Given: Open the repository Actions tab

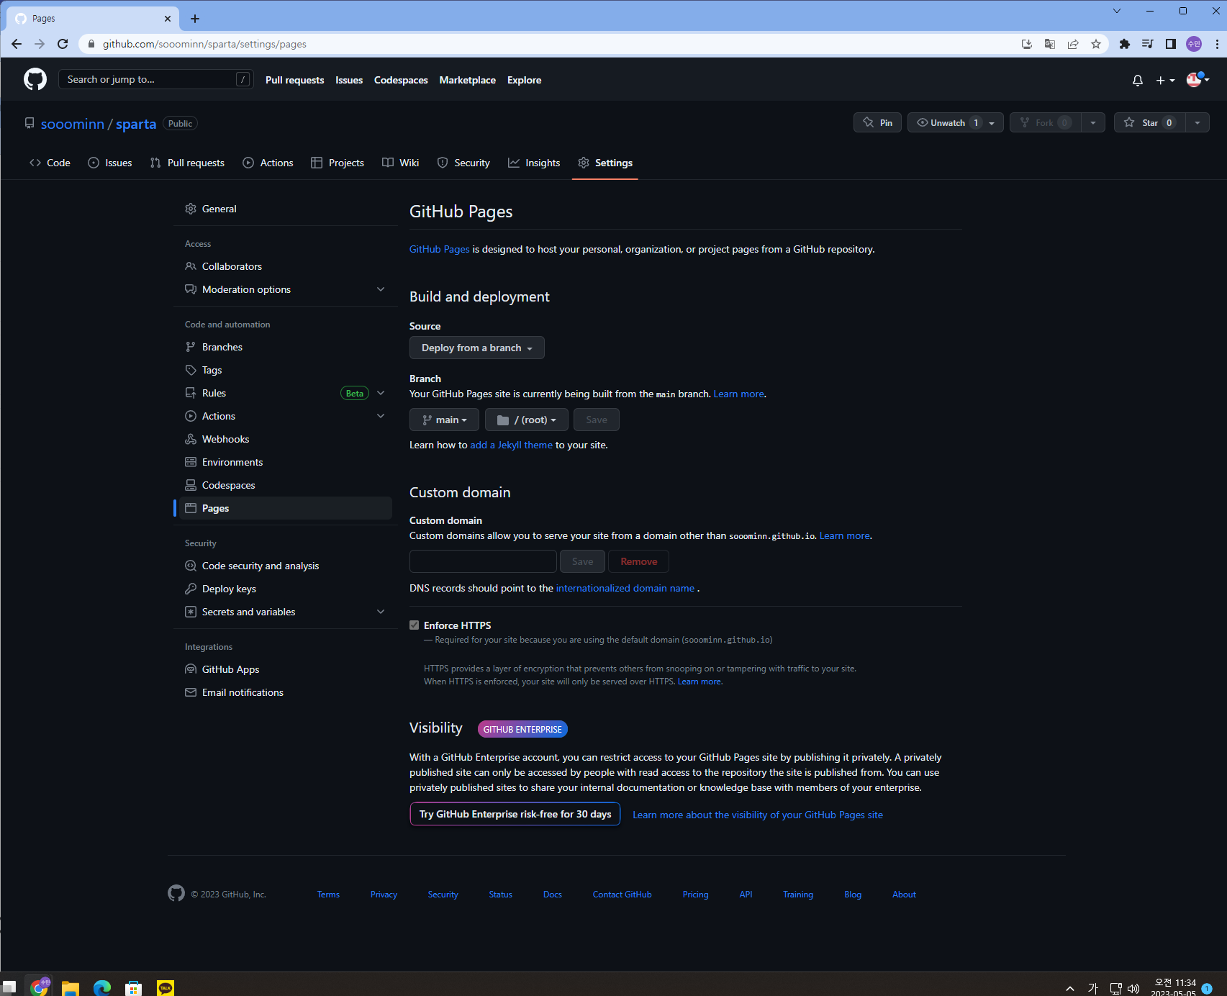Looking at the screenshot, I should pos(268,163).
